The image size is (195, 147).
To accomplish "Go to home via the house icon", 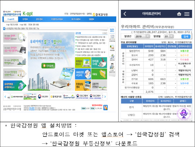I will 179,14.
